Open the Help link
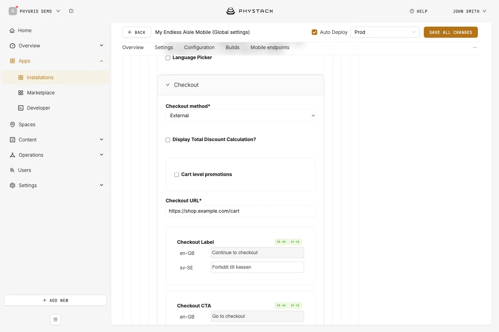 click(419, 11)
